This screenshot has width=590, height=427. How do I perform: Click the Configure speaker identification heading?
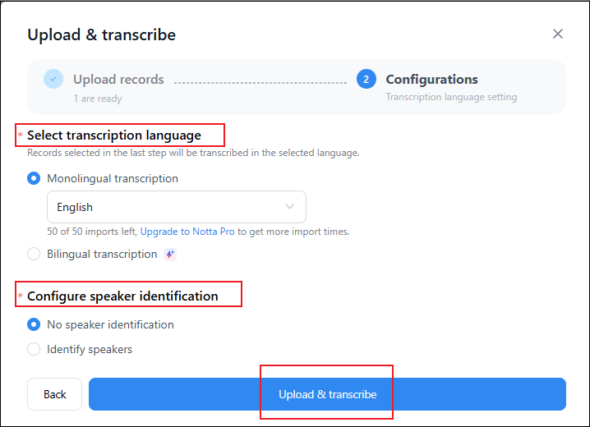122,296
